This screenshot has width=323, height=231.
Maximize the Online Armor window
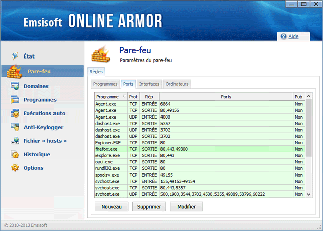[x=304, y=4]
